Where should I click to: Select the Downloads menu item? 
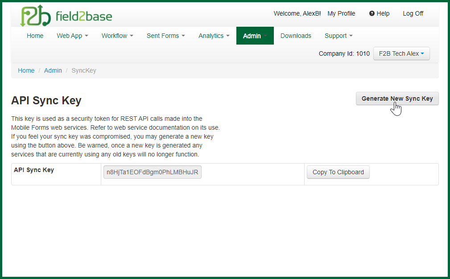[x=296, y=36]
